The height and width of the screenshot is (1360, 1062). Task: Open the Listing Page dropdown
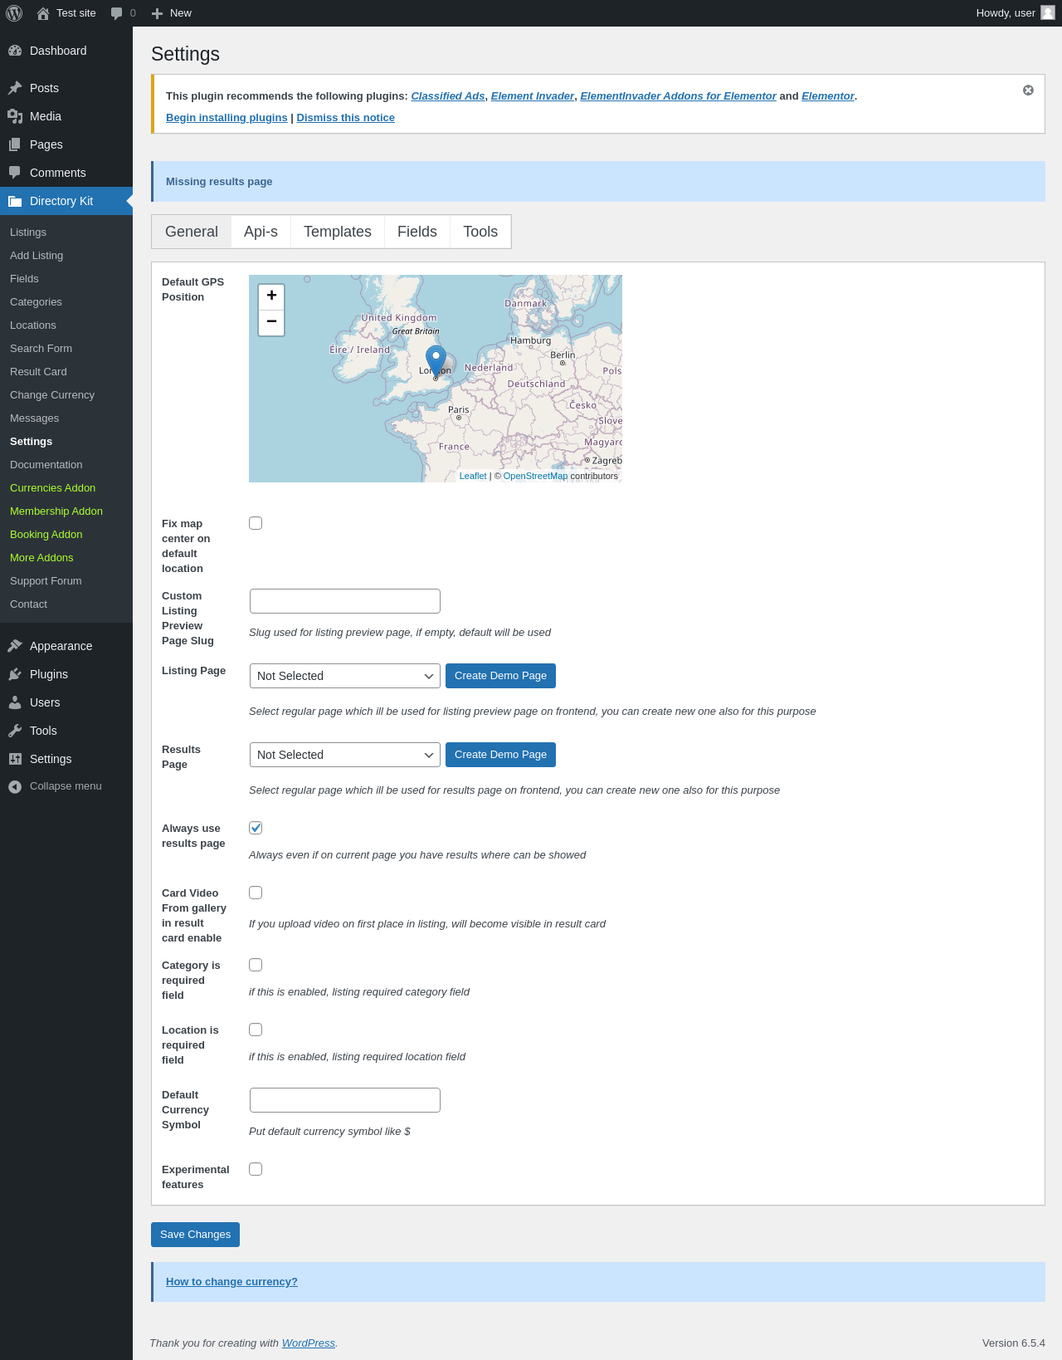click(344, 676)
